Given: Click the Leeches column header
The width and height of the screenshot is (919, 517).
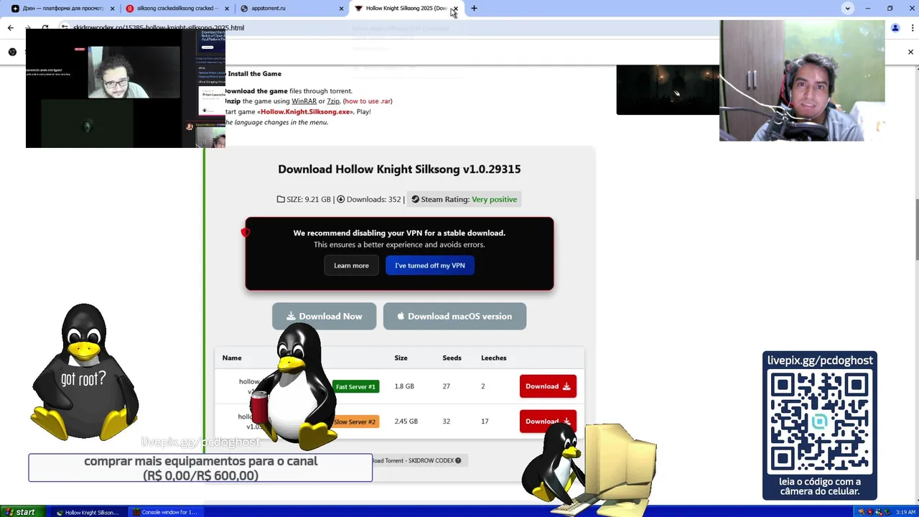Looking at the screenshot, I should pyautogui.click(x=493, y=358).
